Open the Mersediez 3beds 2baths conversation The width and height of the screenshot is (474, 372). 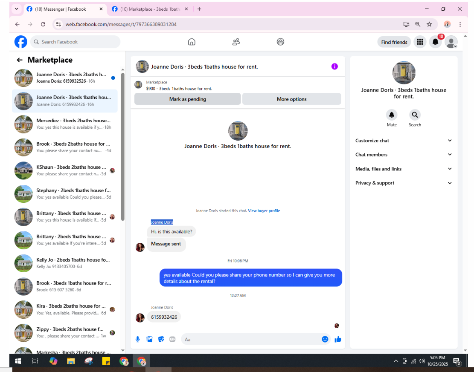(x=65, y=124)
